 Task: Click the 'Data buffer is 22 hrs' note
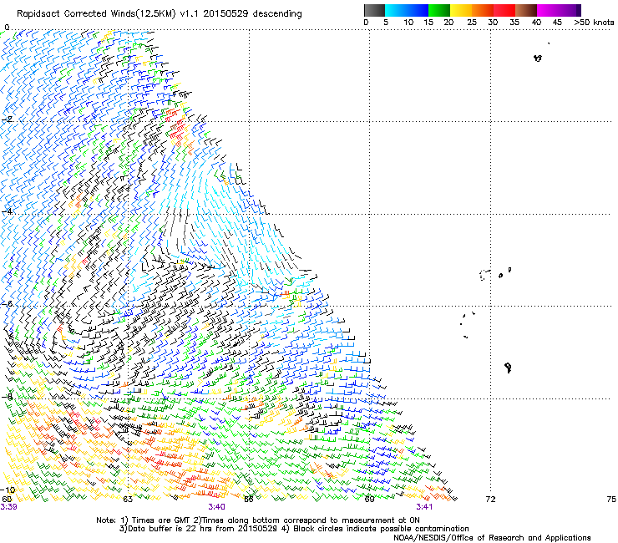[294, 529]
